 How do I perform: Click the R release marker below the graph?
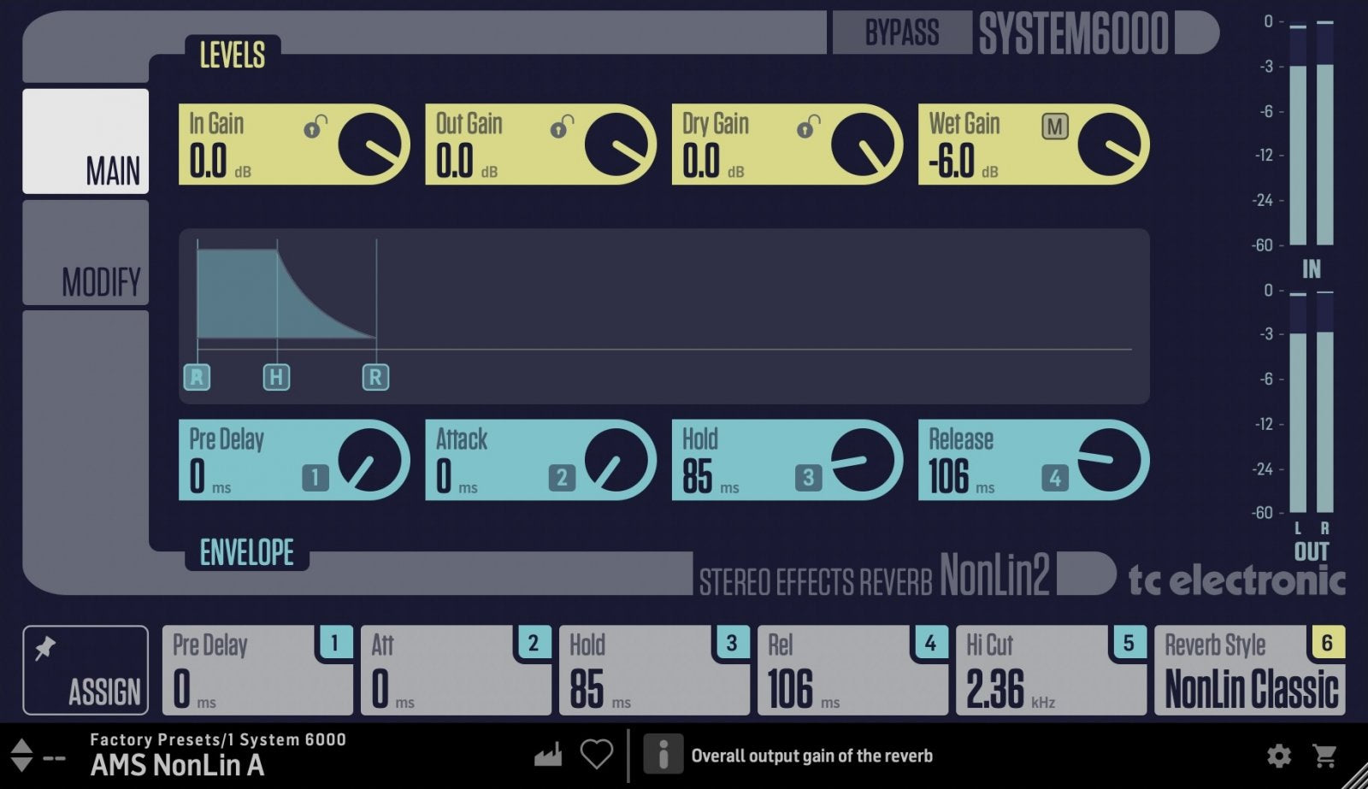(x=374, y=377)
